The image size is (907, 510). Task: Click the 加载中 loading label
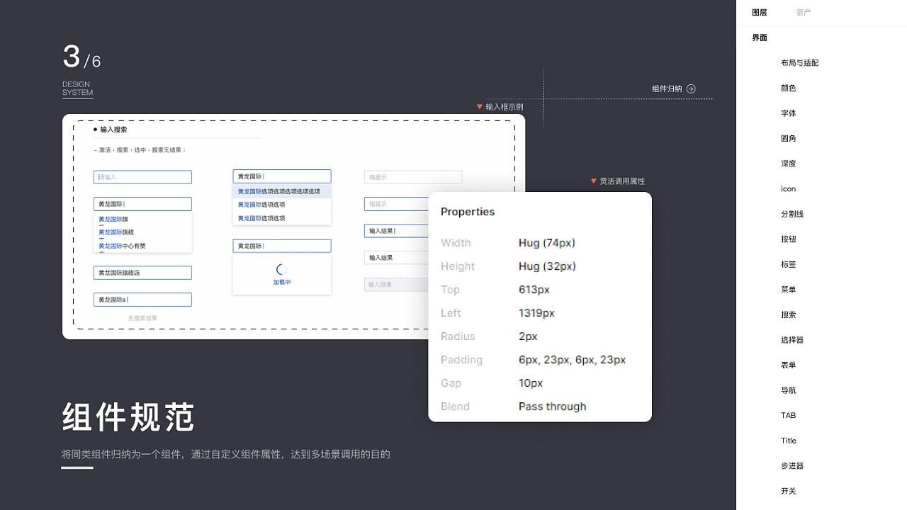tap(282, 282)
